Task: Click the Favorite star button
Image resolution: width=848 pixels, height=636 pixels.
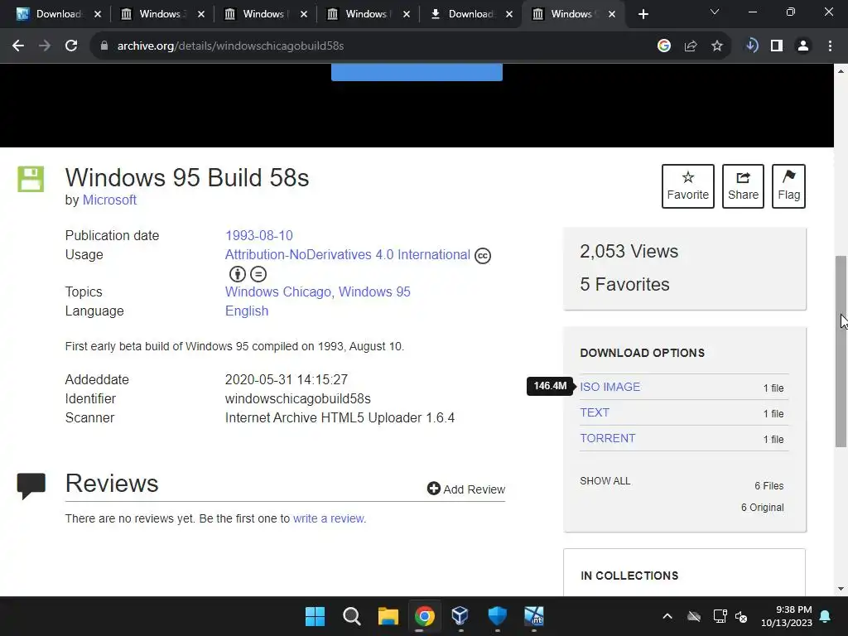Action: click(688, 186)
